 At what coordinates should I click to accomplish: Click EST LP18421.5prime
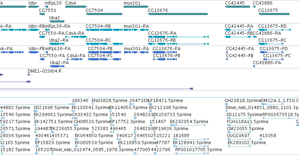click(150, 104)
